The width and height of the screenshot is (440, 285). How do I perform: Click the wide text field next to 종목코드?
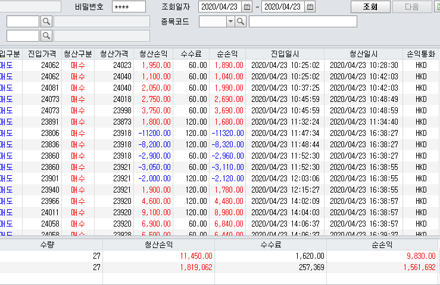tap(302, 21)
